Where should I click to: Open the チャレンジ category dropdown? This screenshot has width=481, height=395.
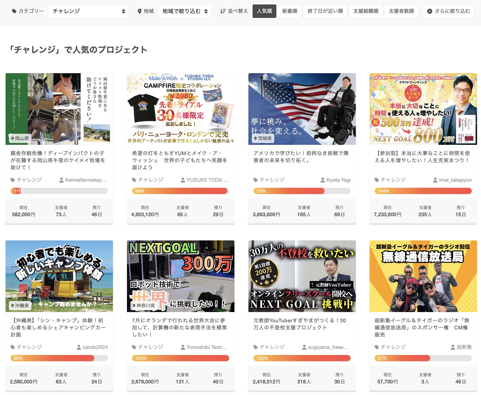tap(89, 11)
